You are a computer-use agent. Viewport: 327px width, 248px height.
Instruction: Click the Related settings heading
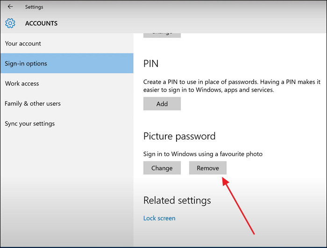(x=177, y=201)
